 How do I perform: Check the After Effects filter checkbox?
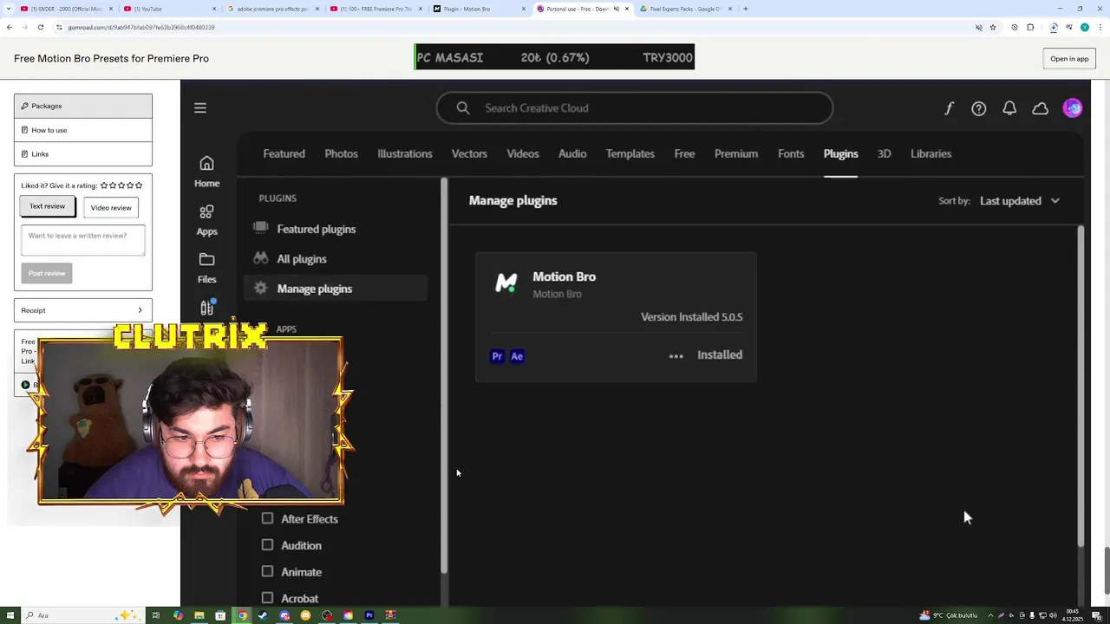267,518
